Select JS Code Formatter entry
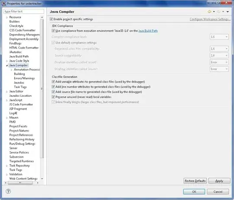Viewport: 234px width, 200px height. (x=21, y=105)
